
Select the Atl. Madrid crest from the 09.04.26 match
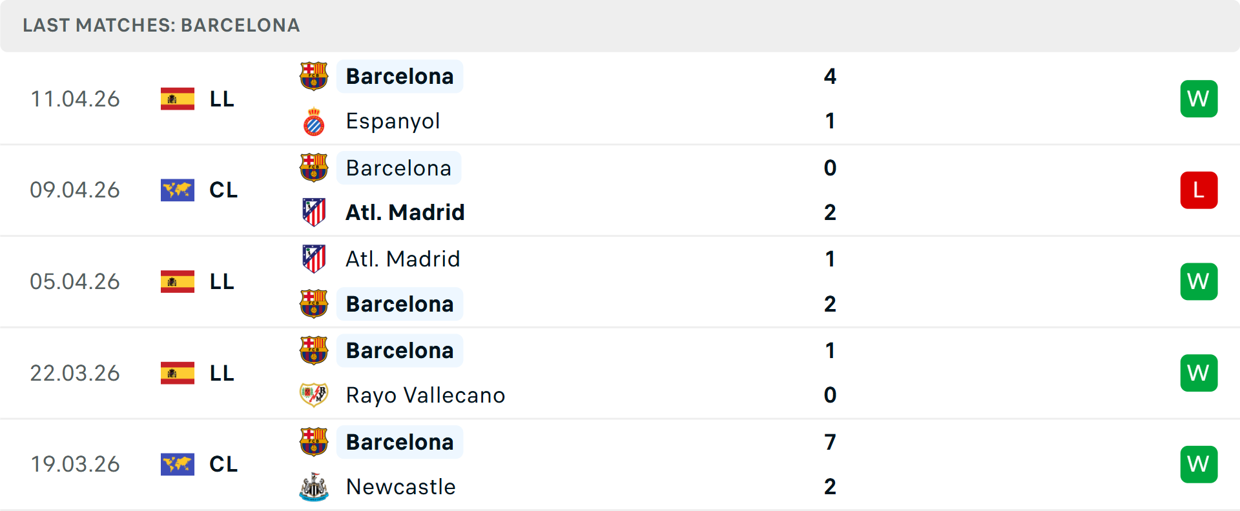[314, 212]
